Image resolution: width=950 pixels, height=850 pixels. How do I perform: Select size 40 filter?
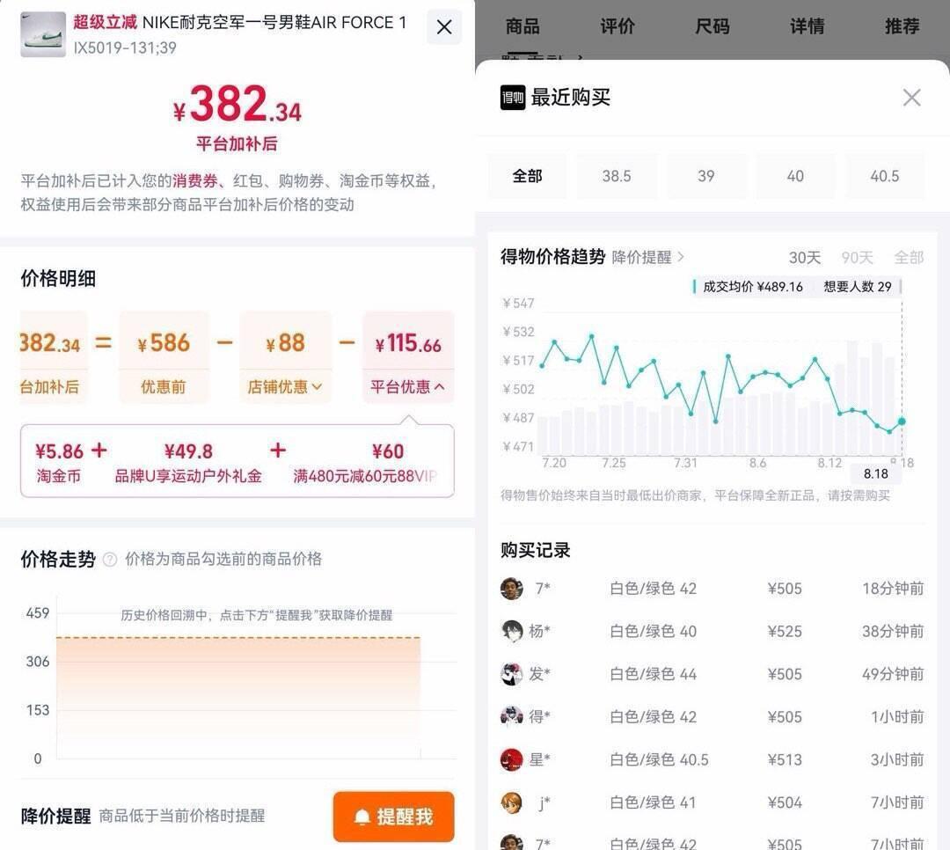point(795,176)
